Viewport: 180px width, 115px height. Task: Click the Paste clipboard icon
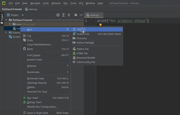pos(25,49)
